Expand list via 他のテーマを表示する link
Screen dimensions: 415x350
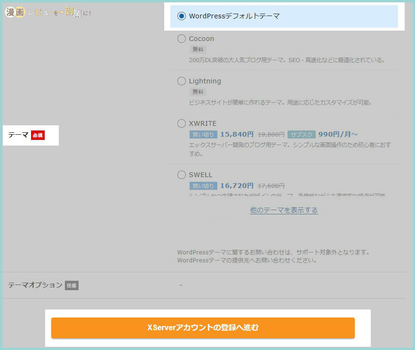point(284,210)
